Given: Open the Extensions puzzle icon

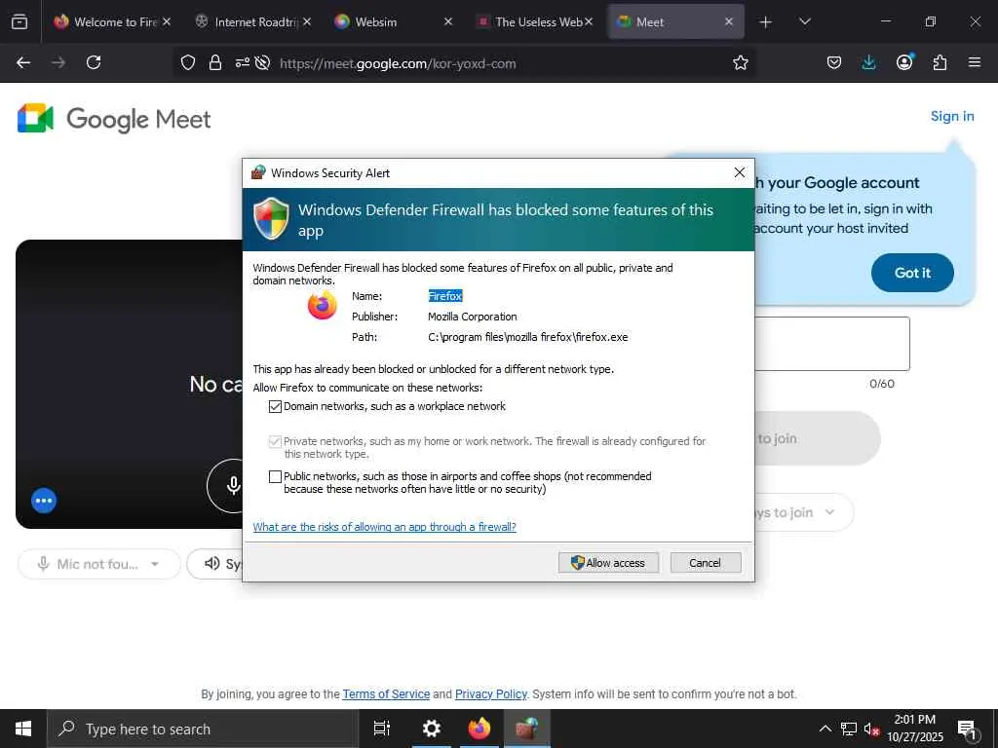Looking at the screenshot, I should [940, 62].
